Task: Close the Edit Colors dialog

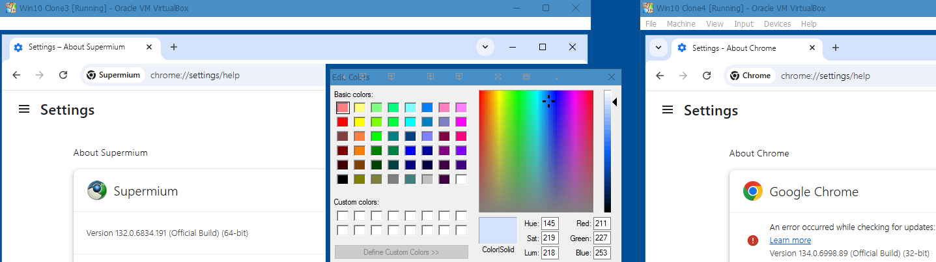Action: (611, 77)
